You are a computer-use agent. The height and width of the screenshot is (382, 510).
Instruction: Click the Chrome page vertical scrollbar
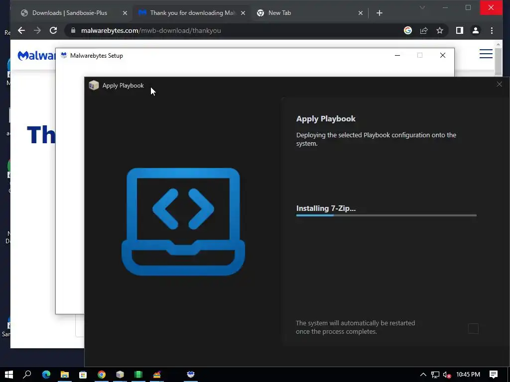point(498,62)
